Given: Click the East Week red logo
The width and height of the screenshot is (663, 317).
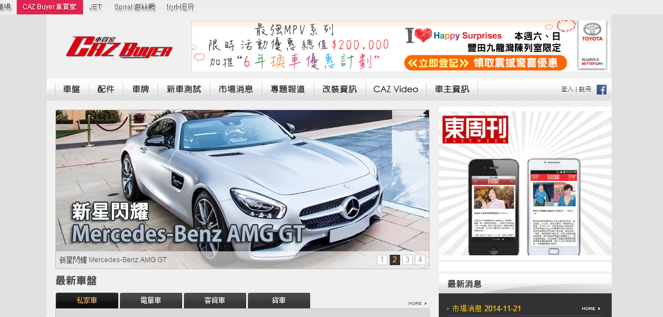Looking at the screenshot, I should pyautogui.click(x=475, y=129).
